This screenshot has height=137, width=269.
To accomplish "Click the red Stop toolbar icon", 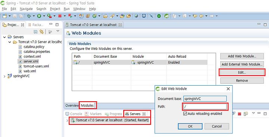I will pos(60,16).
